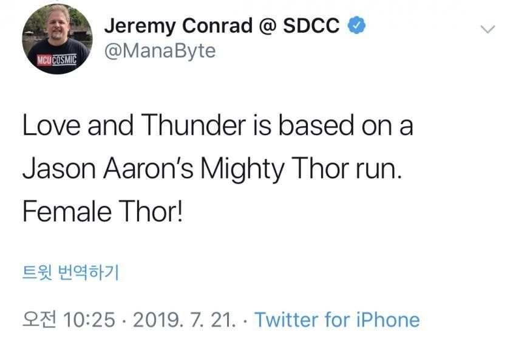Screen dimensions: 516x344
Task: Open the tweet options chevron
Action: coord(487,29)
